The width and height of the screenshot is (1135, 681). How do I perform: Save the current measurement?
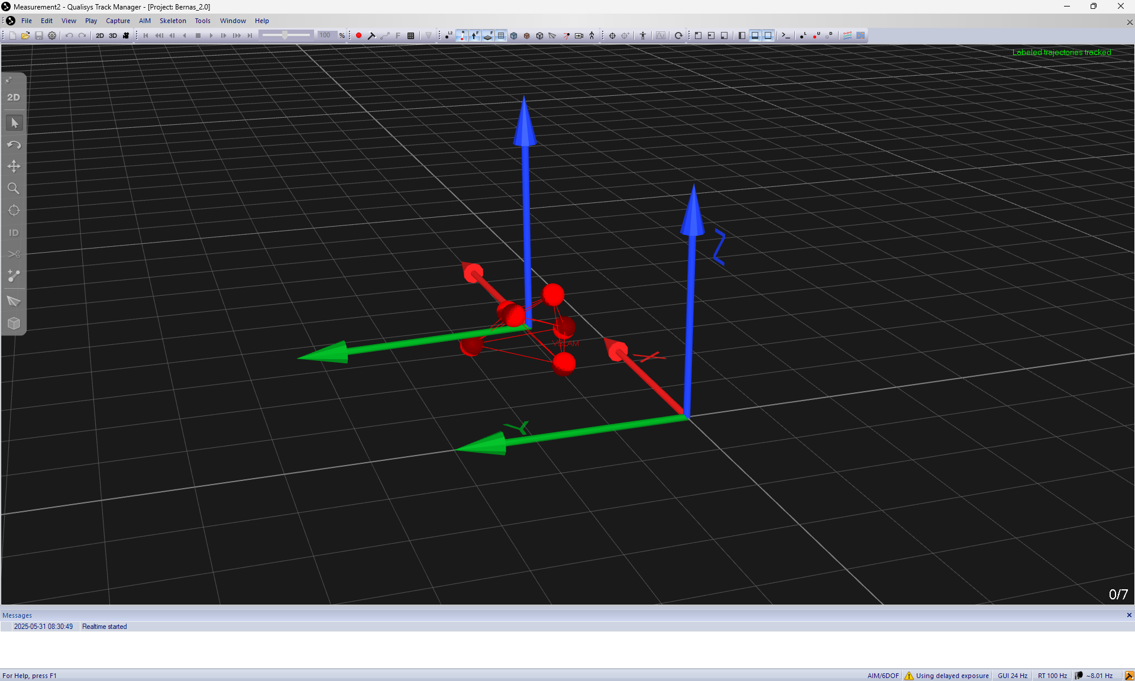(x=39, y=35)
